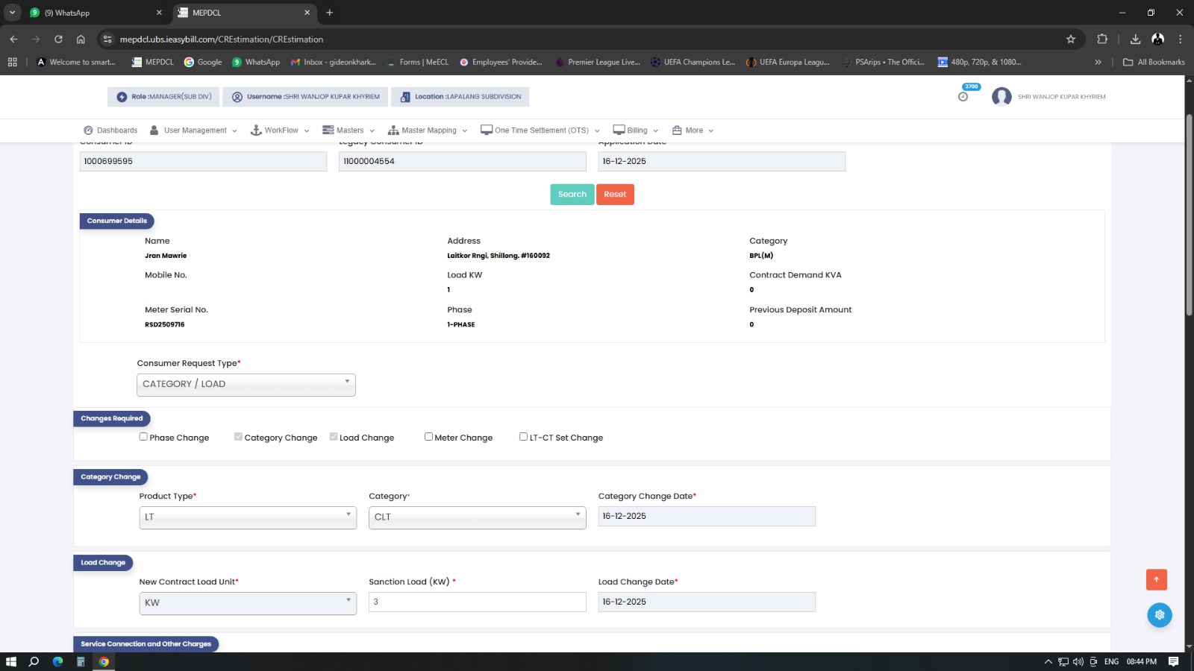Check the LT-CT Set Change checkbox
Screen dimensions: 1194x671
523,437
